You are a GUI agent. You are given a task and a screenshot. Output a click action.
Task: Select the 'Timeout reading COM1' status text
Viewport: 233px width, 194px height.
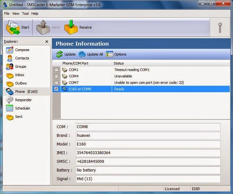pos(132,70)
